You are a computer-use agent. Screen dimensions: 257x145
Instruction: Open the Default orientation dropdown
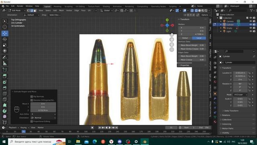click(32, 15)
